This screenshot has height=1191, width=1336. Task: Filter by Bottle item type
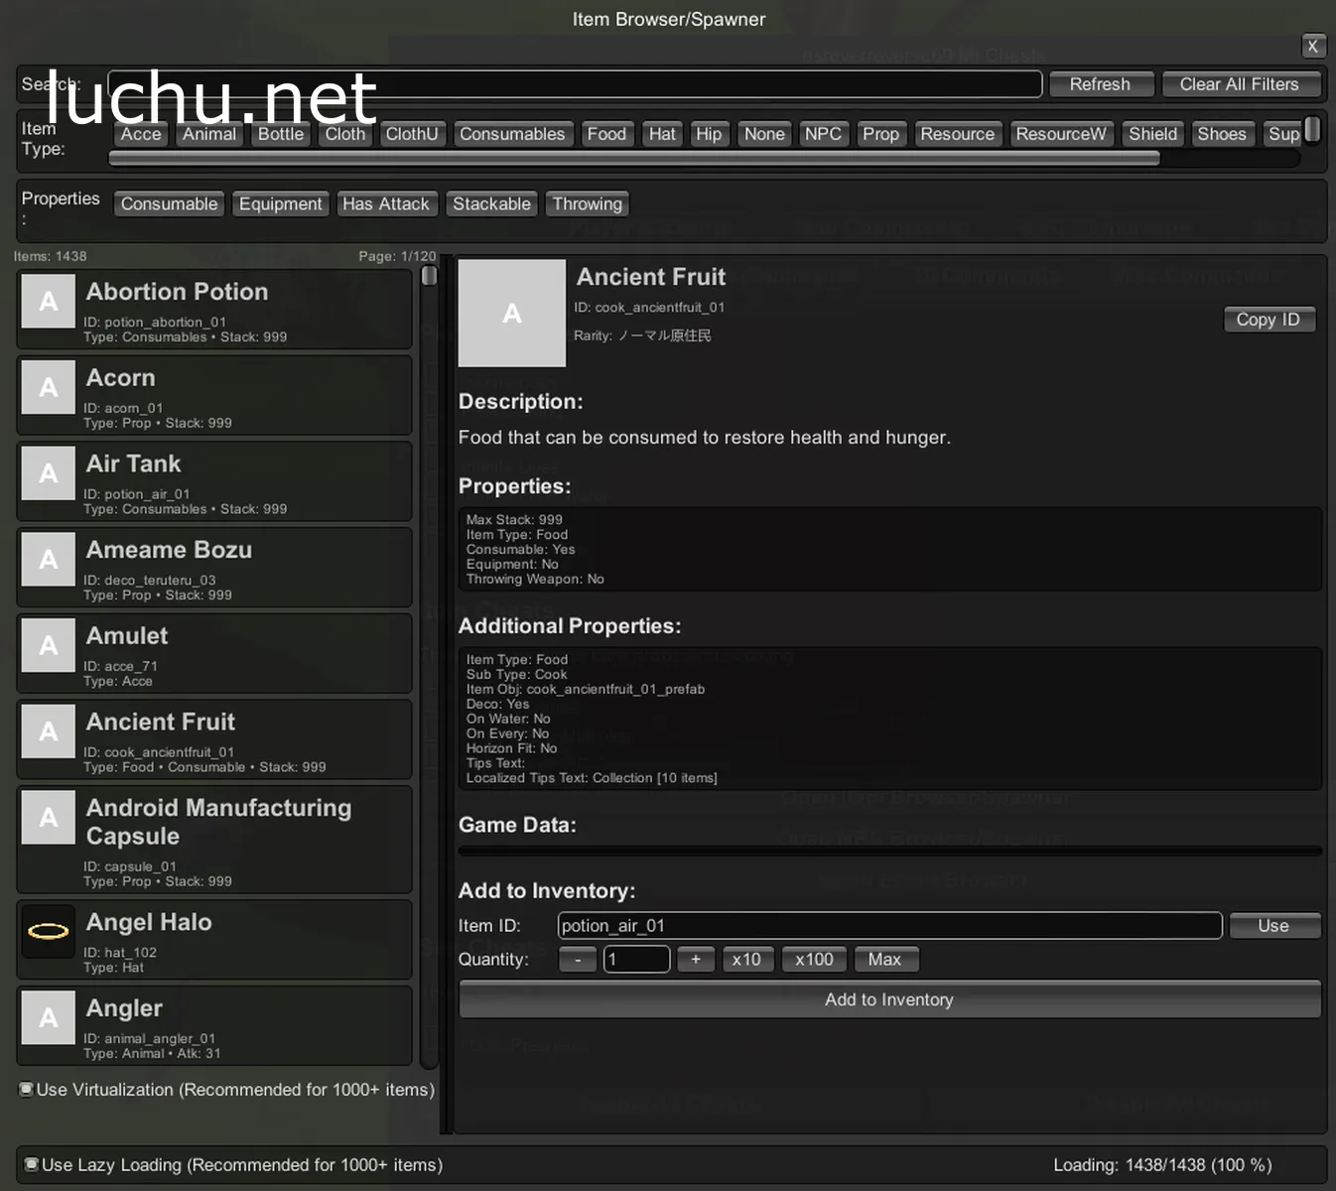pos(281,134)
